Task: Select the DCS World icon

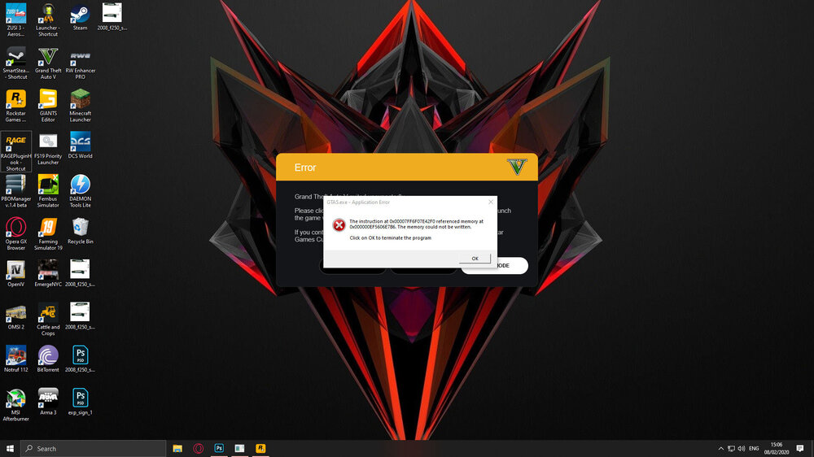Action: [x=80, y=146]
